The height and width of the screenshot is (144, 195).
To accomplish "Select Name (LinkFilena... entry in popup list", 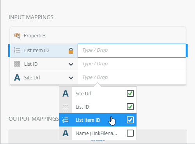I will (x=98, y=133).
